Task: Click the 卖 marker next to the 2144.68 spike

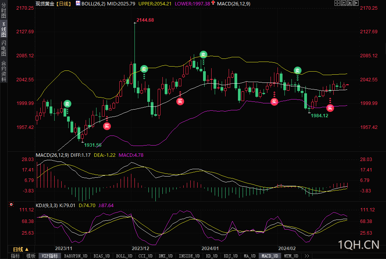Action: [144, 69]
